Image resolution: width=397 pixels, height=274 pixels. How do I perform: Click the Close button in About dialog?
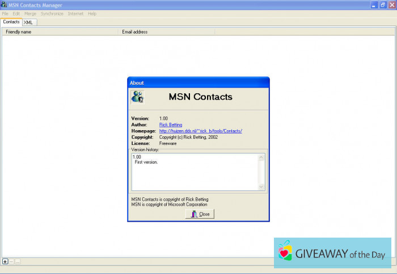[200, 214]
